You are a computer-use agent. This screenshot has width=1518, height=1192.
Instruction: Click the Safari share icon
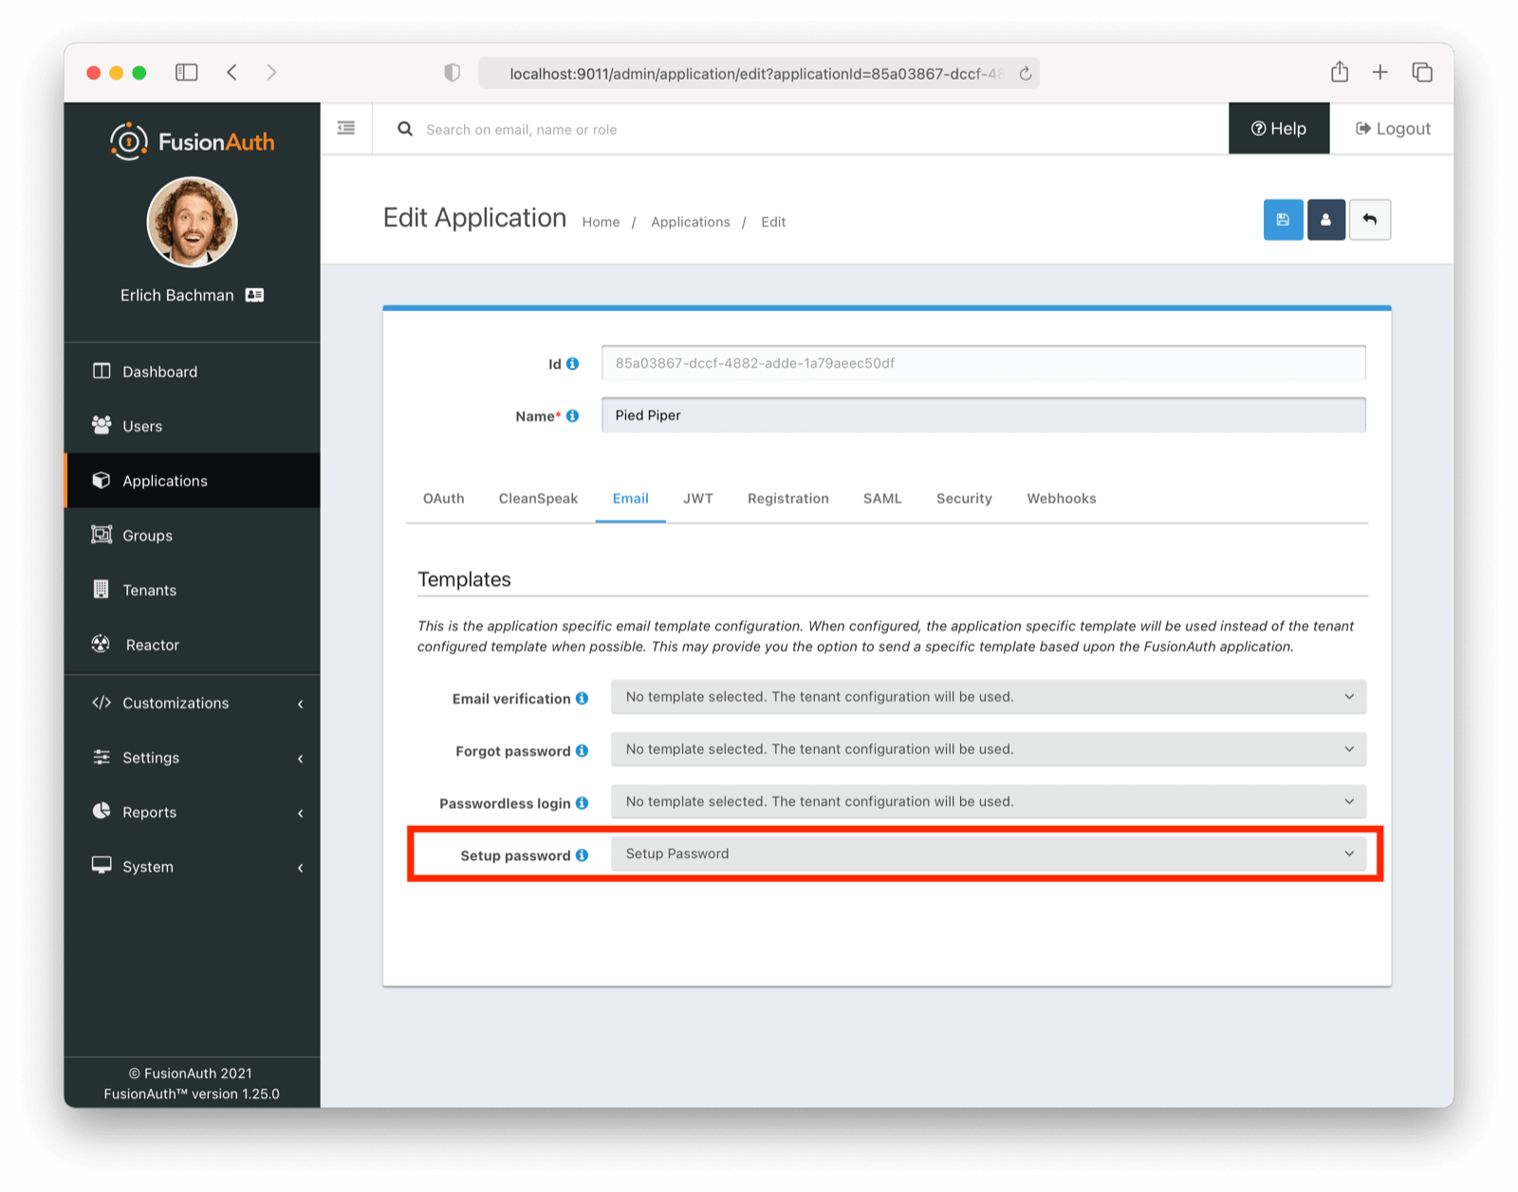point(1339,71)
